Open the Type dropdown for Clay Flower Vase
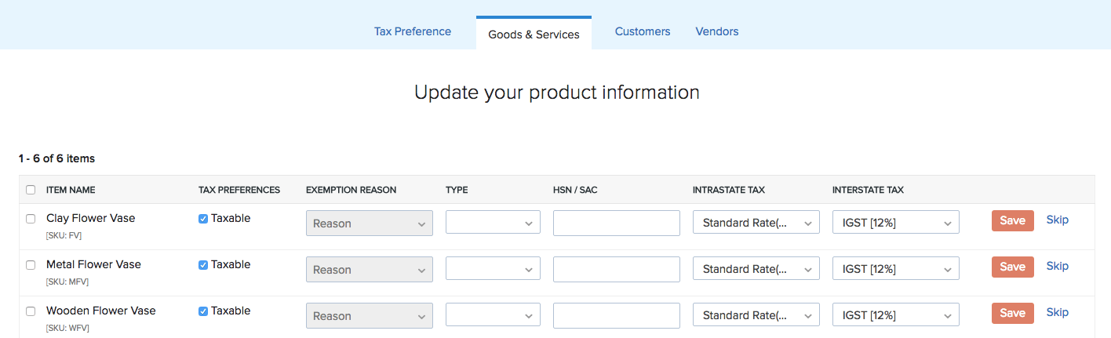Viewport: 1111px width, 338px height. 493,223
